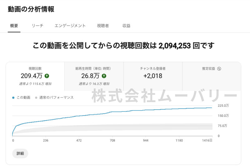Select the 視聴回数 metric card
Screen dimensions: 250x168
35,76
